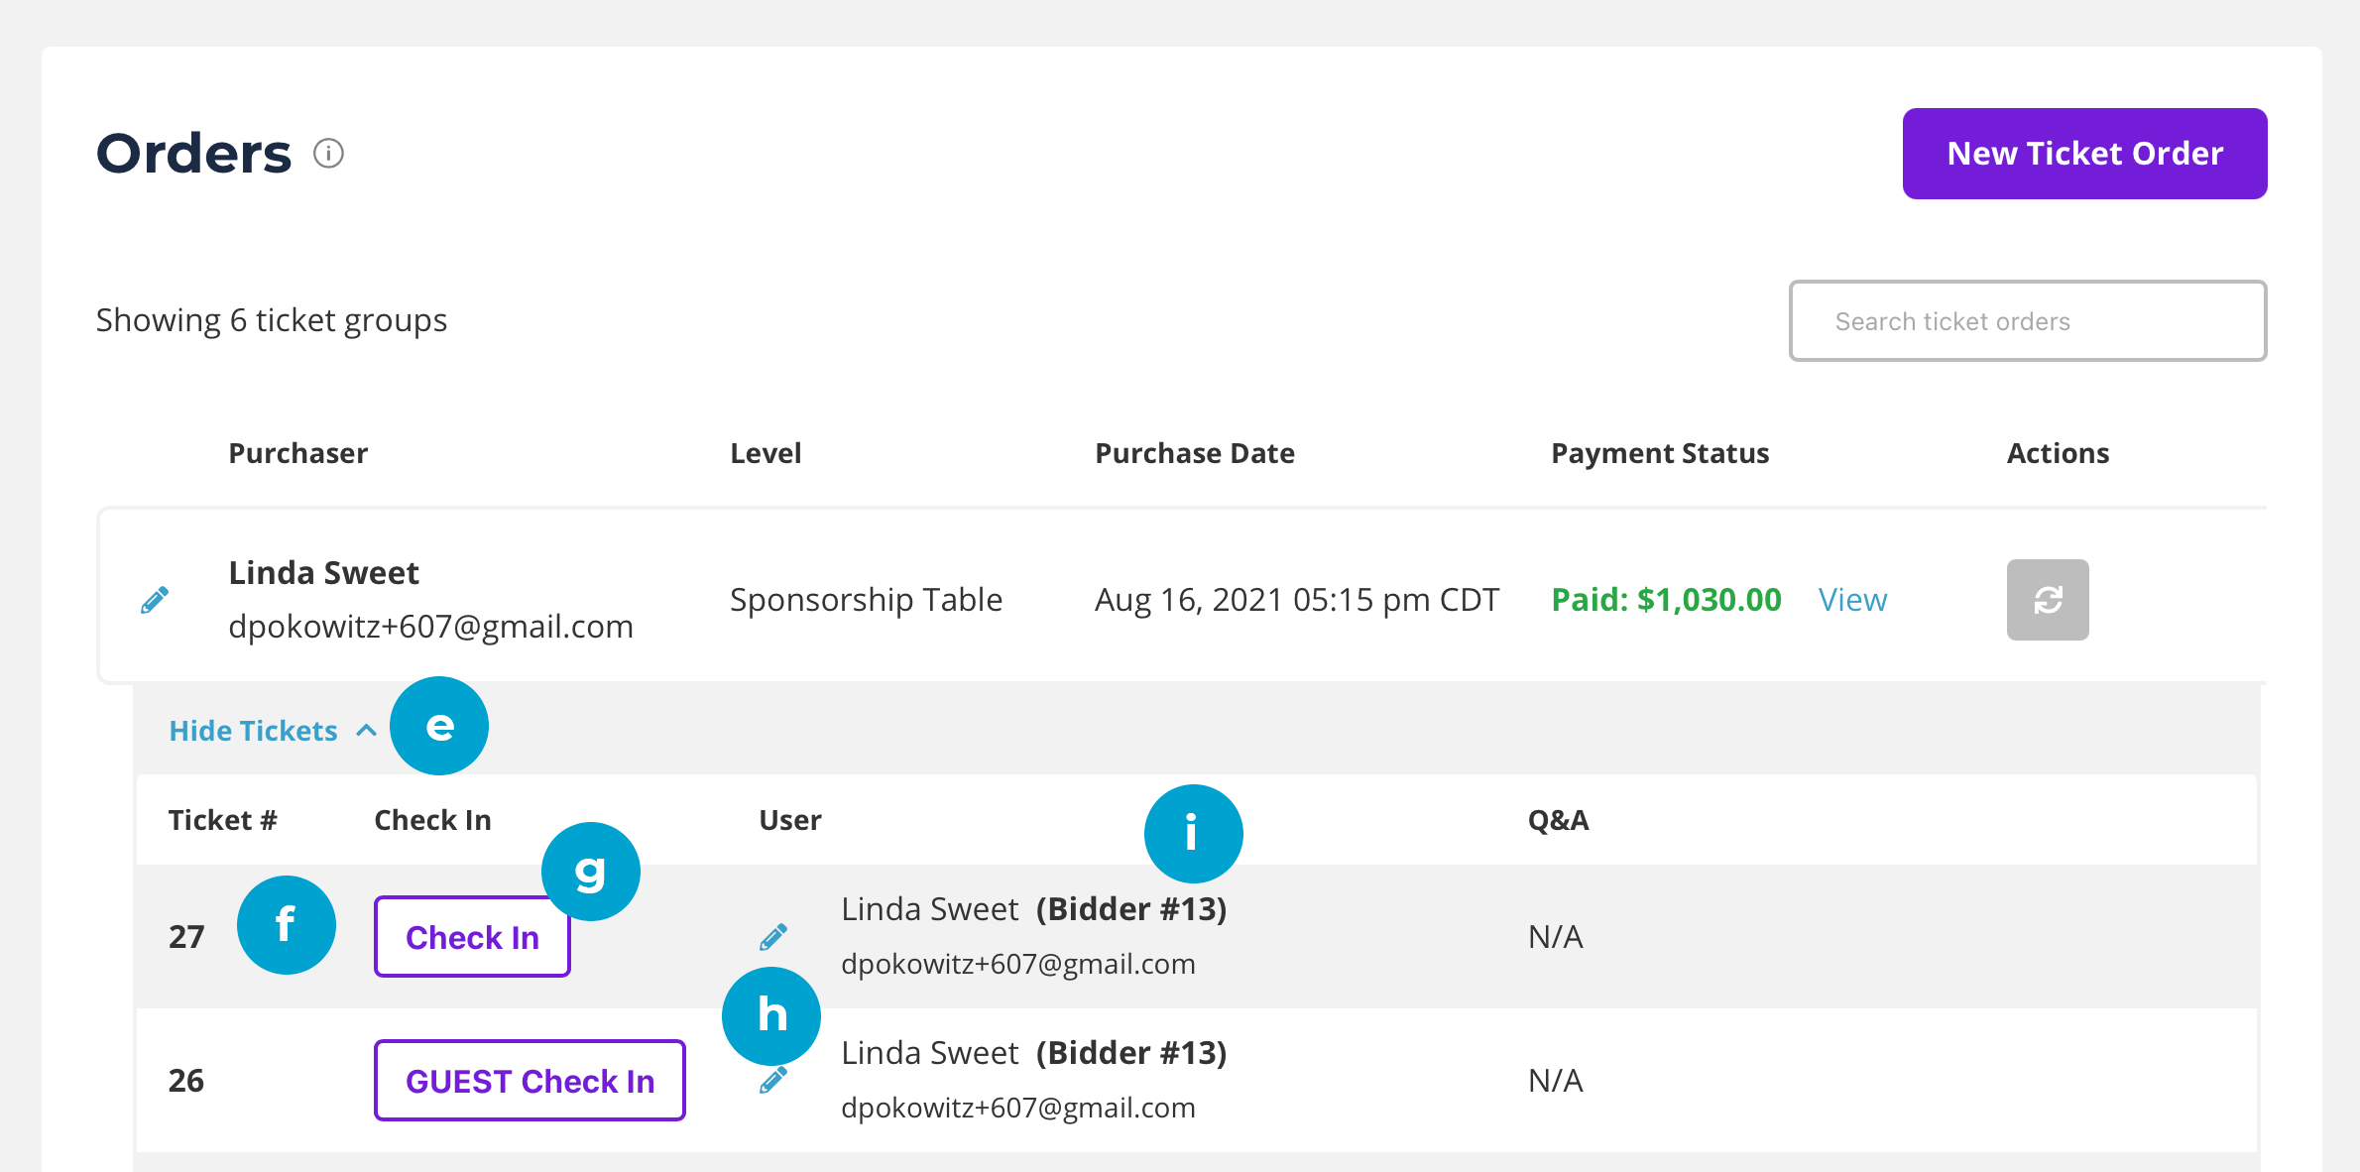Click the gray refresh icon under Actions

point(2047,600)
